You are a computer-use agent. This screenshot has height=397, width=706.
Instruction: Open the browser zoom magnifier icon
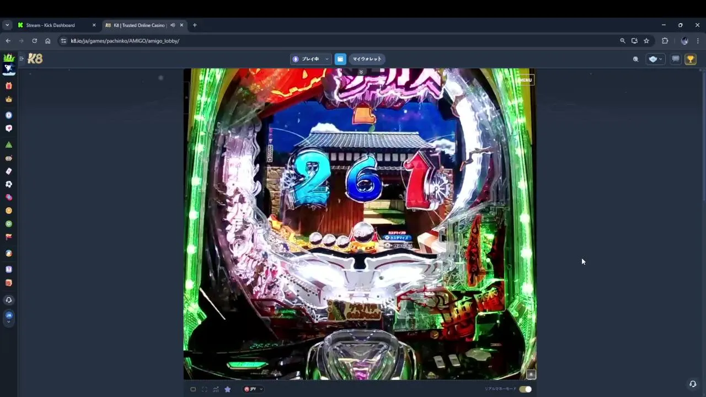623,41
